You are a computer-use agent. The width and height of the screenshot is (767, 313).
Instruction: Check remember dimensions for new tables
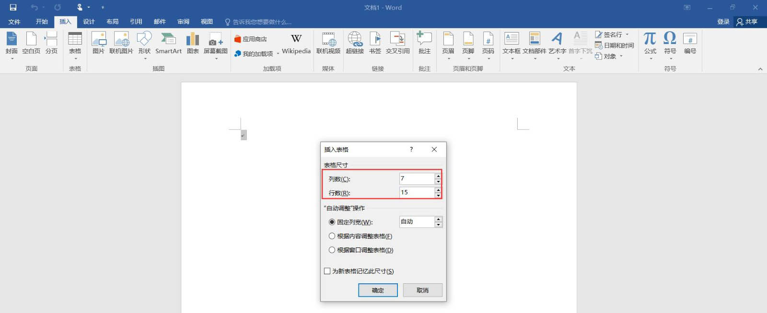pyautogui.click(x=327, y=271)
